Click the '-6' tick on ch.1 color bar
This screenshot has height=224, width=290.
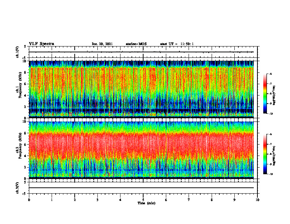[270, 74]
